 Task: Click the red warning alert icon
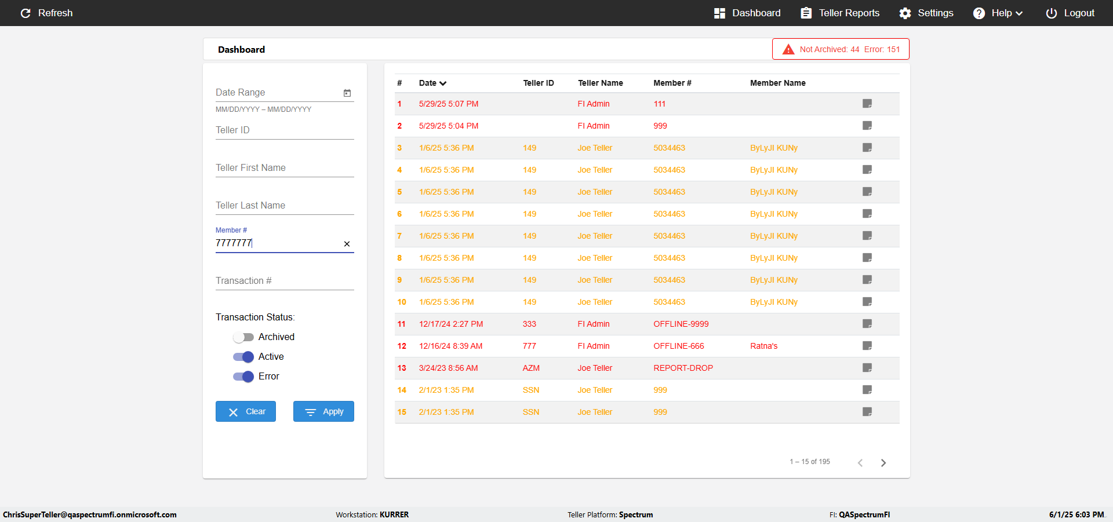(x=788, y=49)
